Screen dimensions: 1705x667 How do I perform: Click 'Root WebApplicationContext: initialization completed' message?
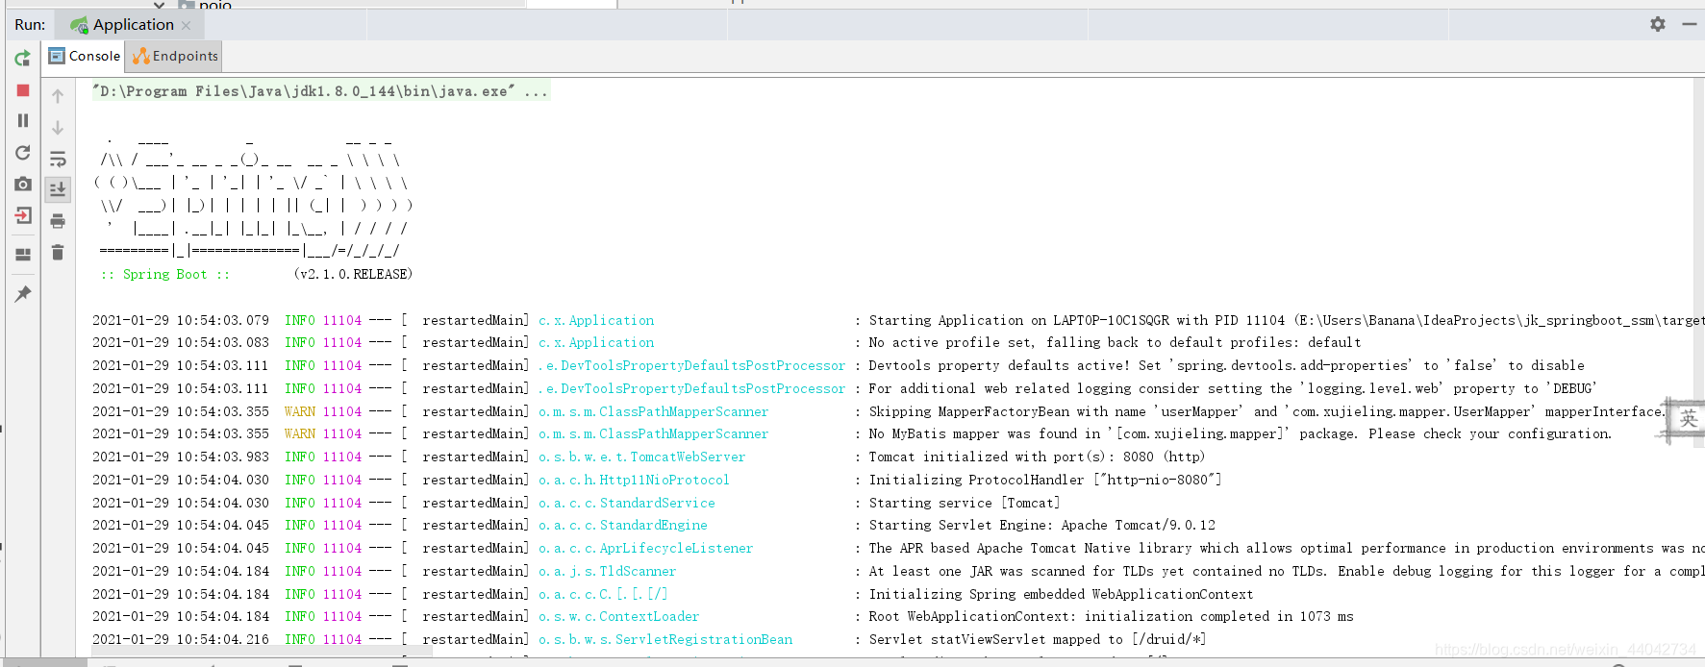1111,616
